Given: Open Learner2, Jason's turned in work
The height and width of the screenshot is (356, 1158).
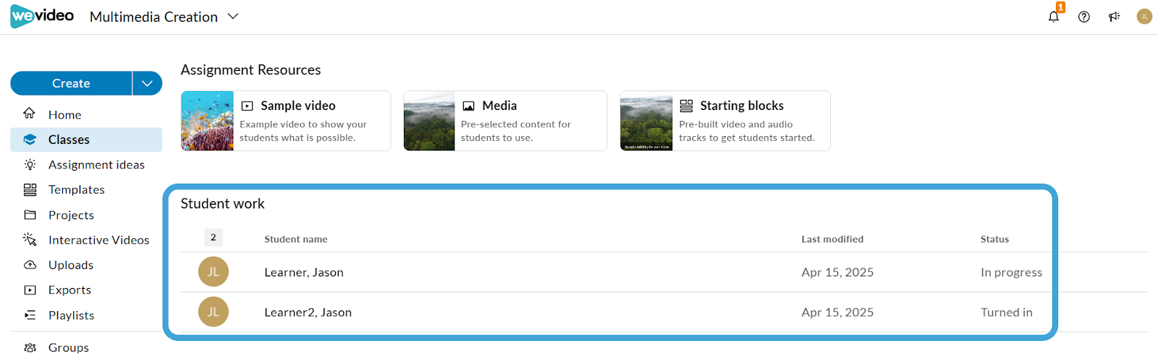Looking at the screenshot, I should point(664,312).
